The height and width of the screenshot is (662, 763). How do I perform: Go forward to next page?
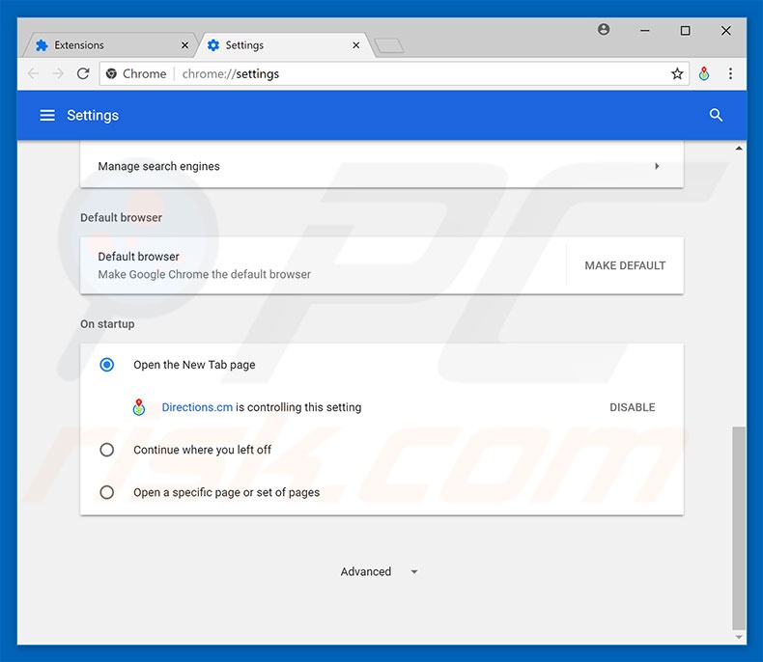point(58,74)
